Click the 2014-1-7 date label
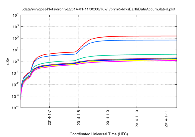The height and width of the screenshot is (137, 195). [49, 118]
